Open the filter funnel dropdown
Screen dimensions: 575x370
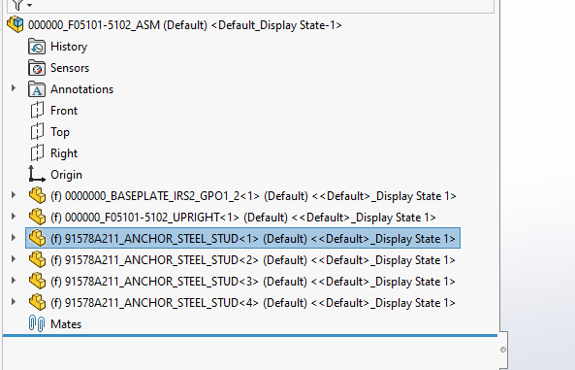click(21, 5)
